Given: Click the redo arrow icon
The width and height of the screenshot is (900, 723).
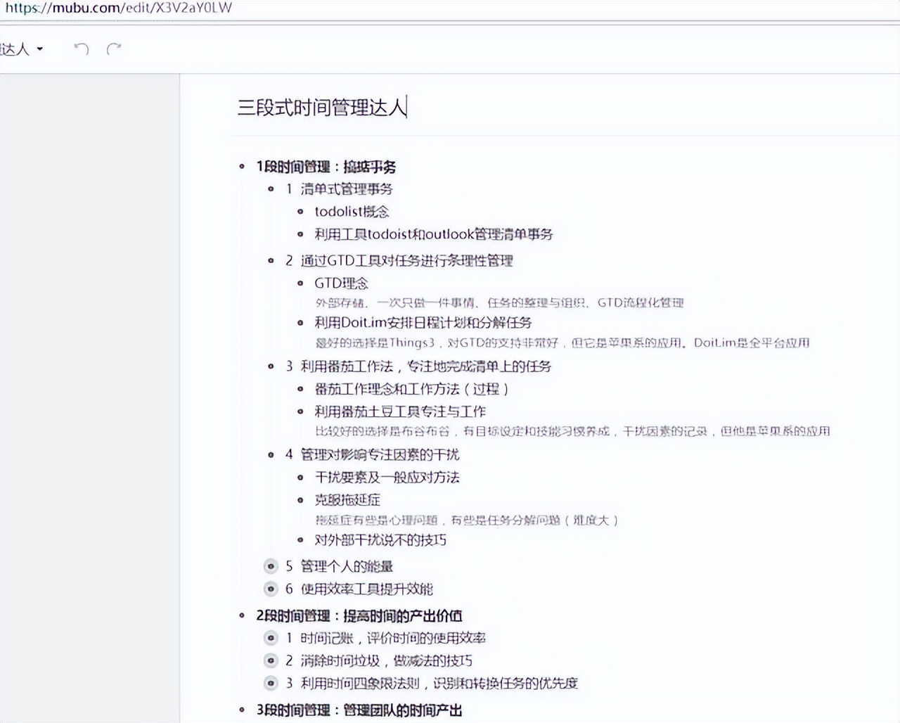Looking at the screenshot, I should (x=112, y=49).
